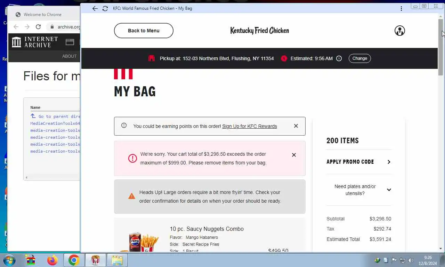The image size is (445, 267).
Task: Click 10 pc. Saucy Nuggets Combo title
Action: 207,229
